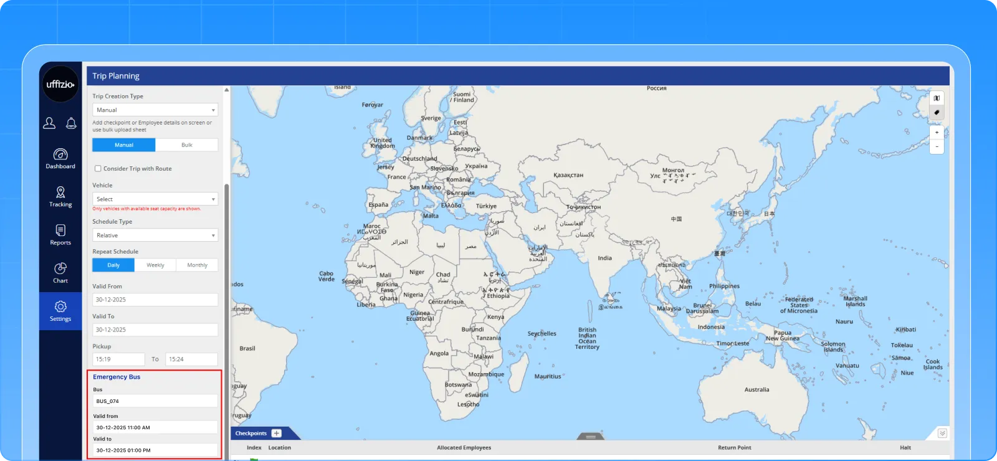
Task: Click Emergency Bus field BUS_074
Action: point(155,401)
